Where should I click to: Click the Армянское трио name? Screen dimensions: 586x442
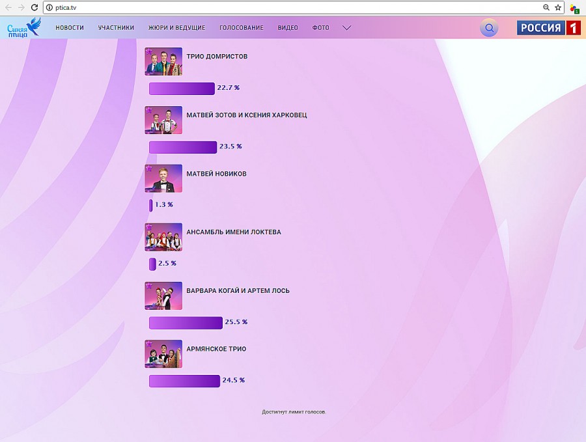click(x=216, y=349)
